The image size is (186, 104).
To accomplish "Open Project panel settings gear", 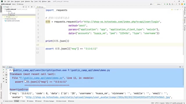I will 32,7.
